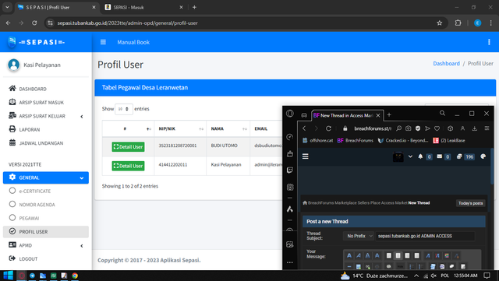
Task: Select Nomor Agenda under General
Action: 46,205
